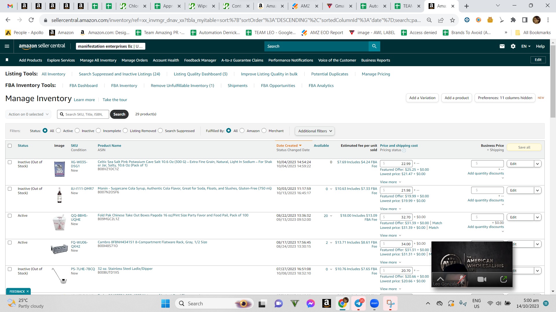Open the messages envelope icon
The height and width of the screenshot is (312, 556).
tap(502, 46)
